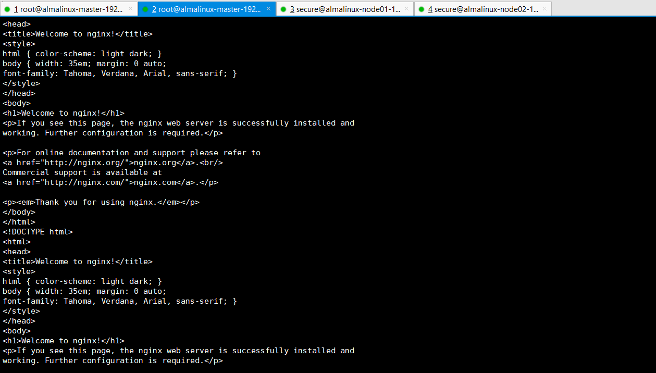Click "For online documentation and support" line

coord(131,153)
